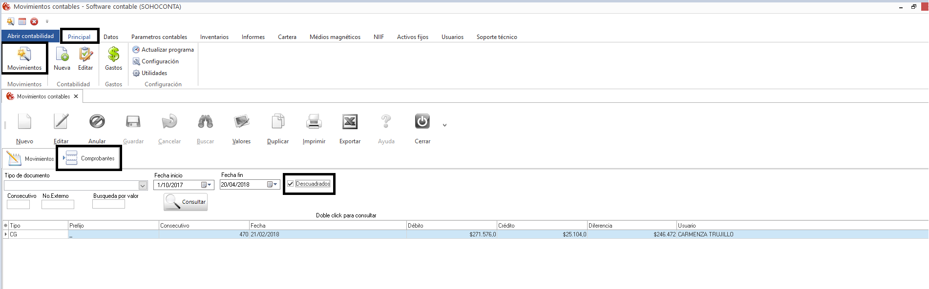Expand the Tipo de documento dropdown
Image resolution: width=929 pixels, height=289 pixels.
[x=143, y=186]
